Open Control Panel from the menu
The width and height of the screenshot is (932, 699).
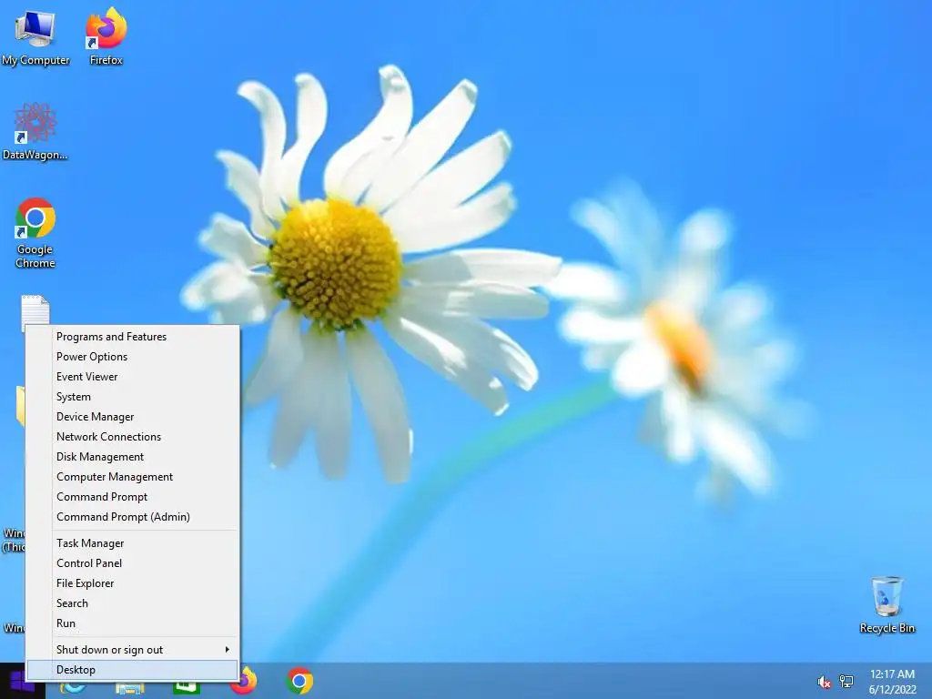133,563
